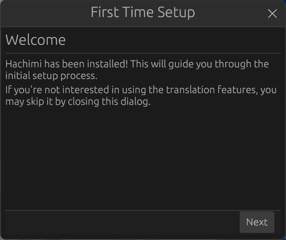Image resolution: width=286 pixels, height=240 pixels.
Task: Click the 'initial setup process' text line
Action: (51, 76)
